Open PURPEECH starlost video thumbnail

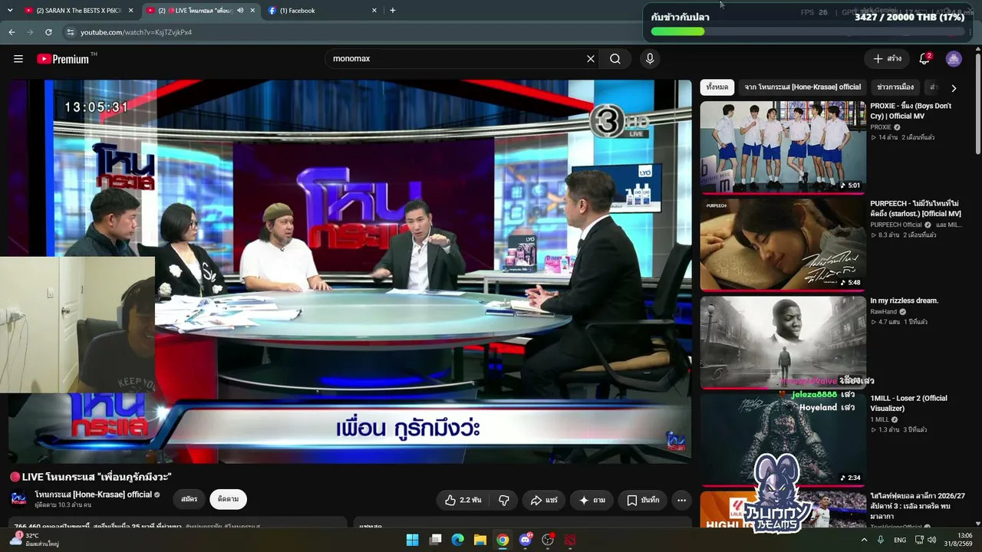click(x=783, y=245)
